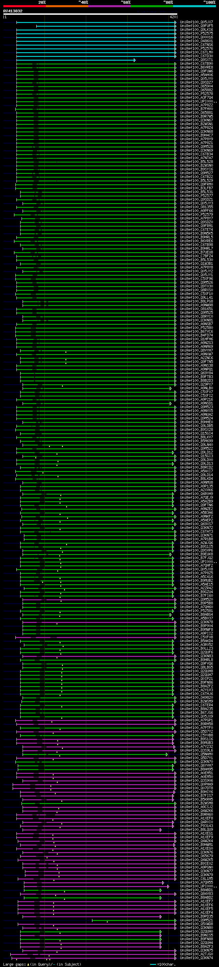Image resolution: width=219 pixels, height=967 pixels.
Task: Select label UniRef100_A7R1B8
Action: (x=196, y=539)
